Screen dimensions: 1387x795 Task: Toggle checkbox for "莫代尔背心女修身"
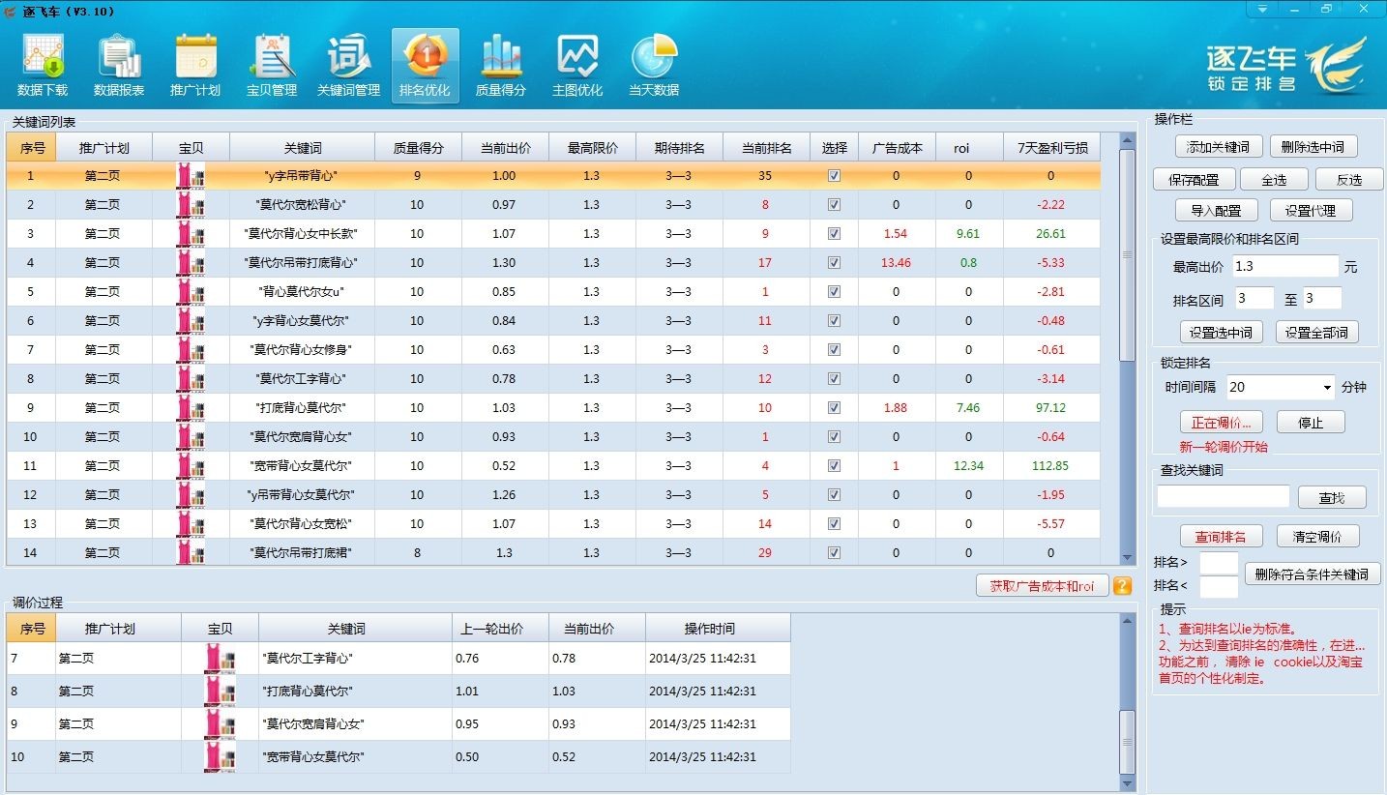coord(834,350)
